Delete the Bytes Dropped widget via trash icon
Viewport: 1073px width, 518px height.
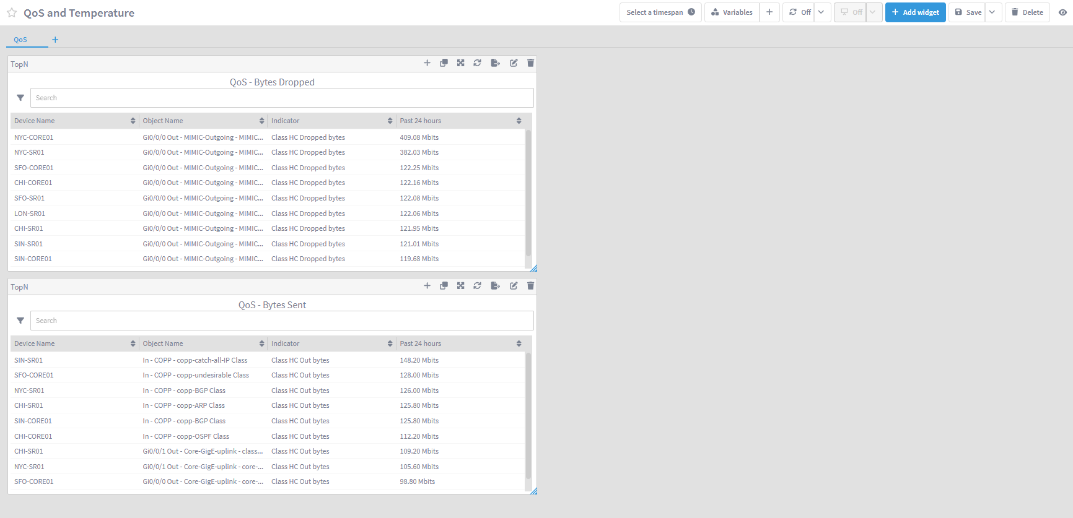click(x=530, y=63)
